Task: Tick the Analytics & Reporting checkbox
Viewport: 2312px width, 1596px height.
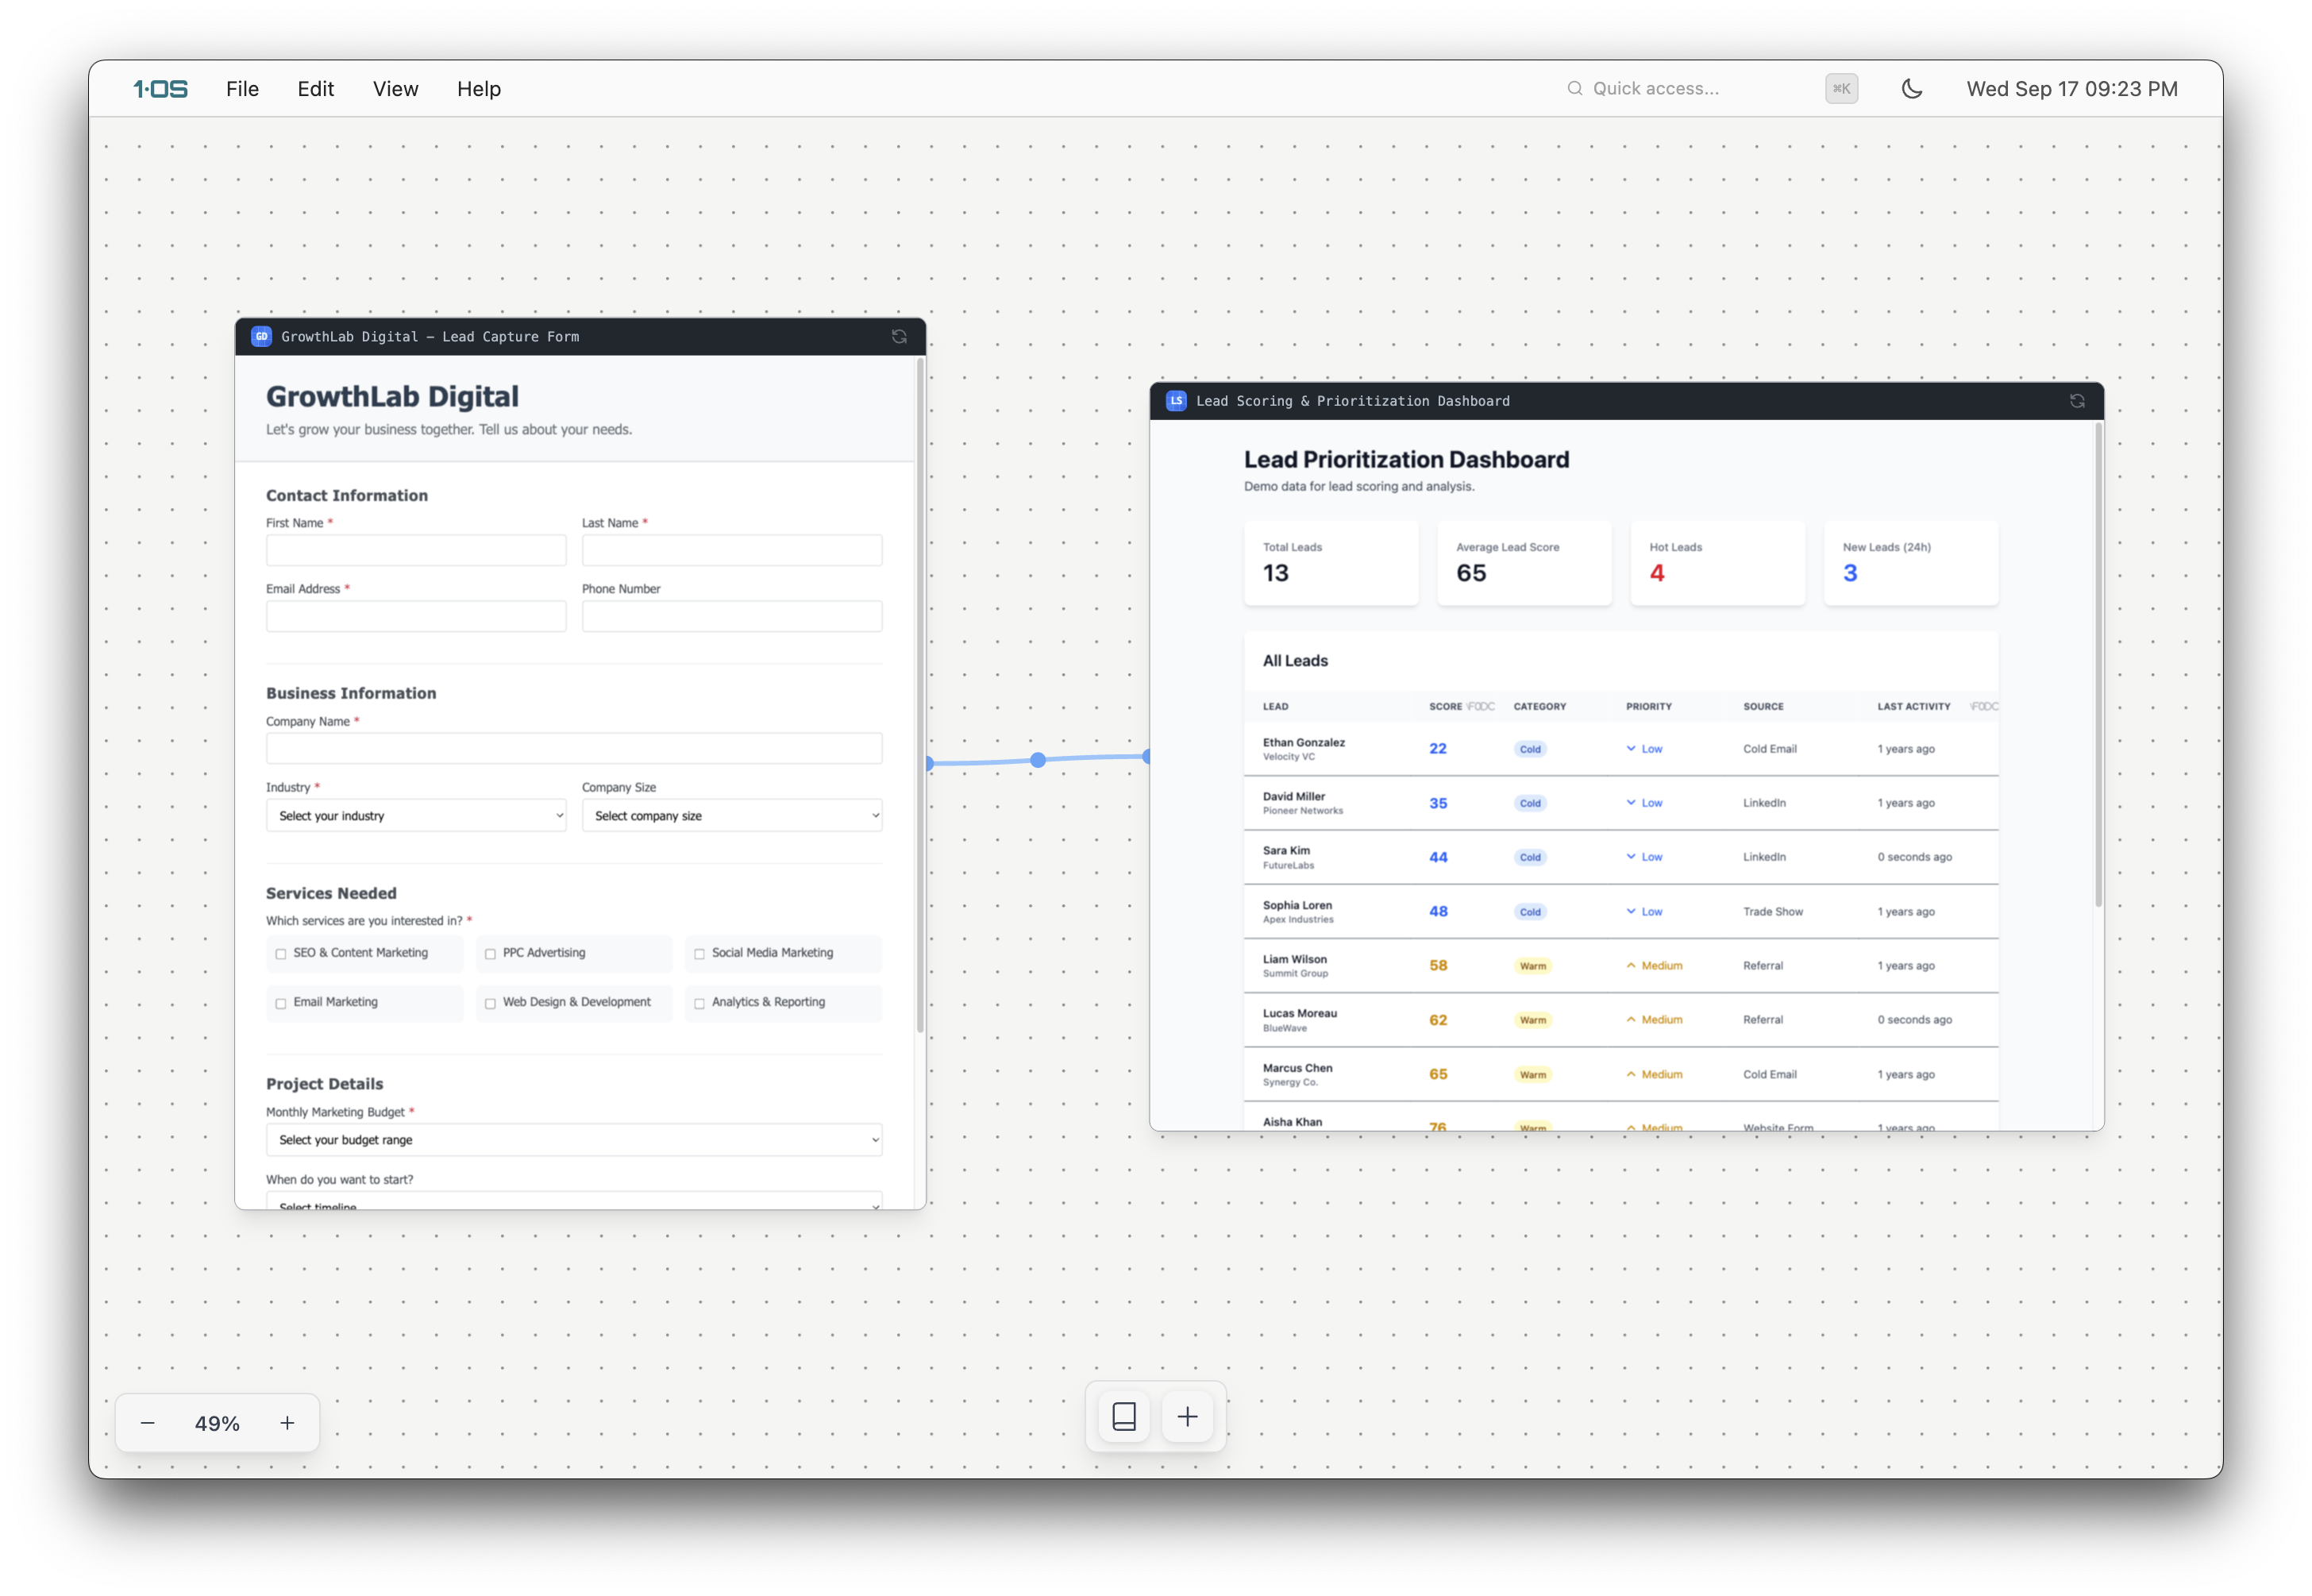Action: pyautogui.click(x=699, y=1003)
